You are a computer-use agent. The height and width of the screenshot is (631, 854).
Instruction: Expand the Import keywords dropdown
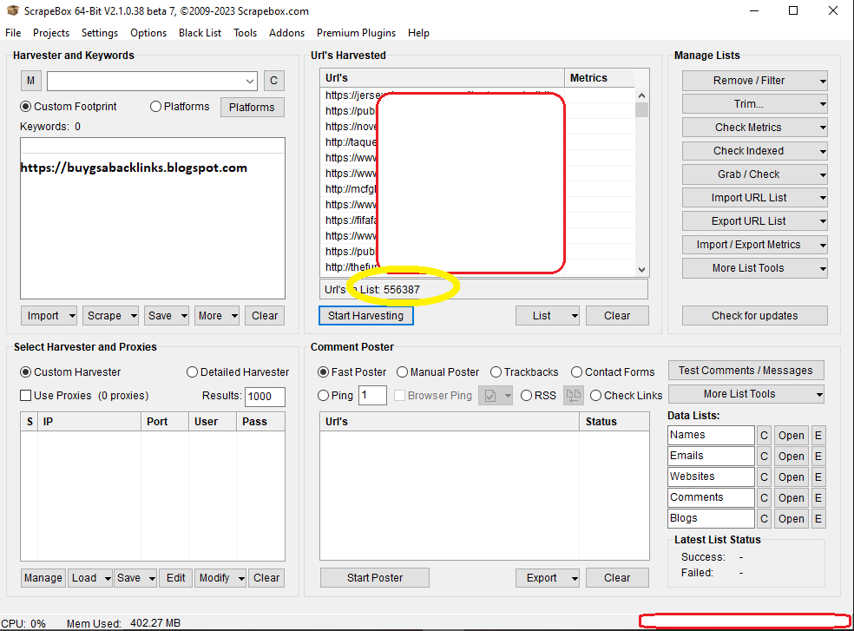coord(72,316)
